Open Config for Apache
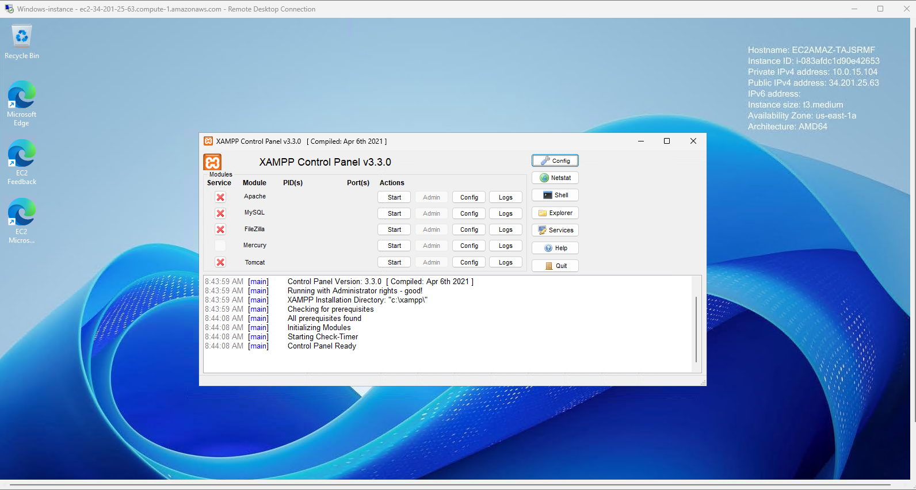The image size is (916, 490). coord(469,197)
